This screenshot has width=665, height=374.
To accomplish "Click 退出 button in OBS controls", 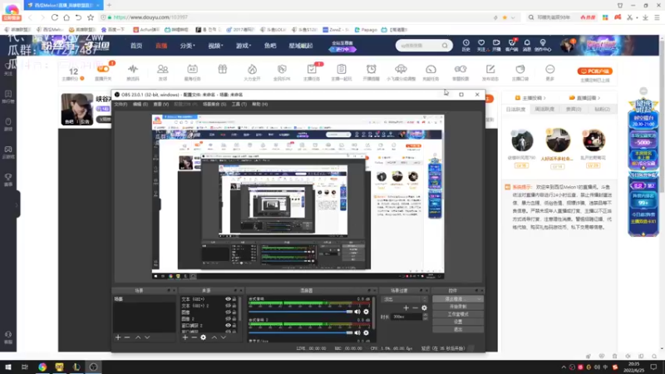I will point(458,329).
